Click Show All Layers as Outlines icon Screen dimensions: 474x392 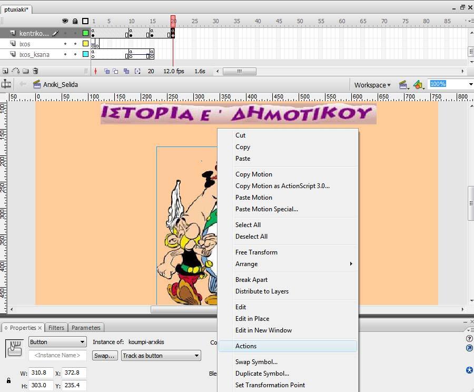pos(85,21)
